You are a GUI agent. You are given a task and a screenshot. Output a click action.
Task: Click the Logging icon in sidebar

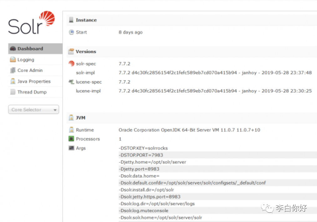tap(13, 60)
